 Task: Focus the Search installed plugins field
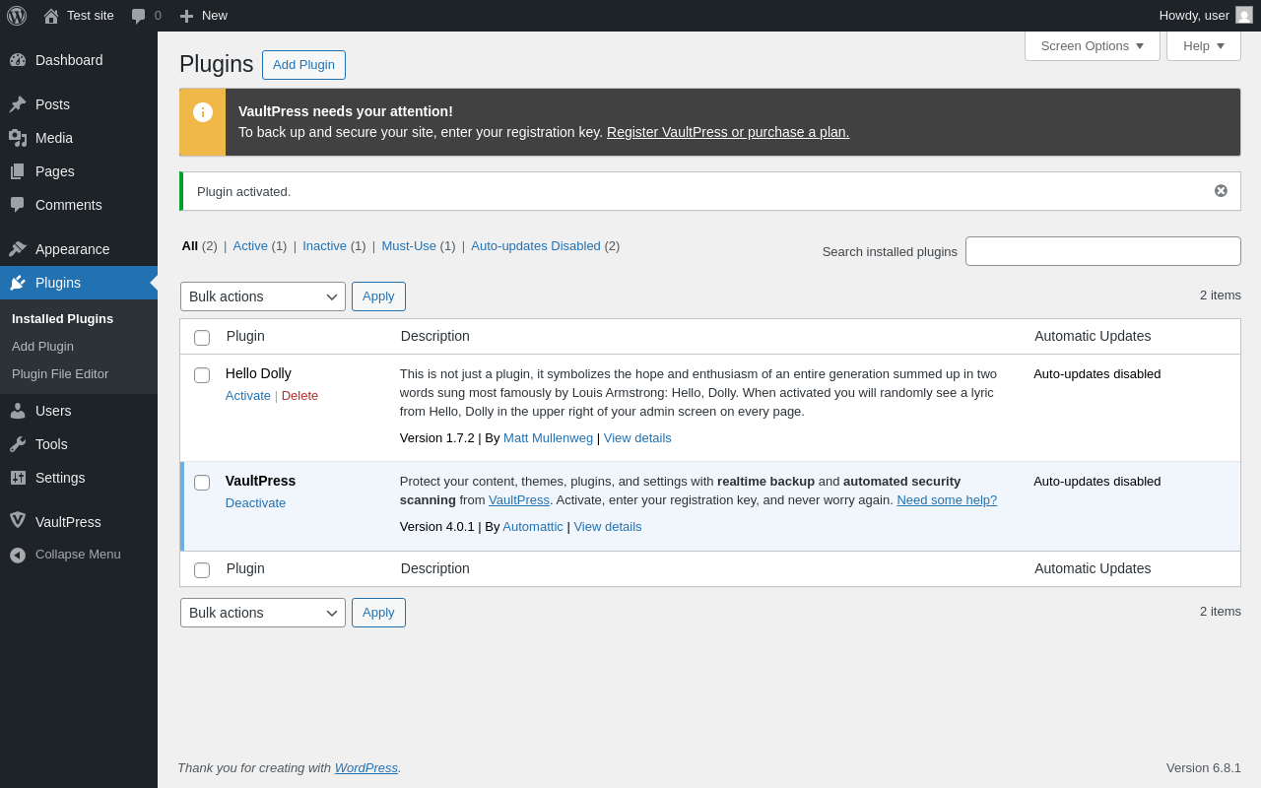point(1103,251)
